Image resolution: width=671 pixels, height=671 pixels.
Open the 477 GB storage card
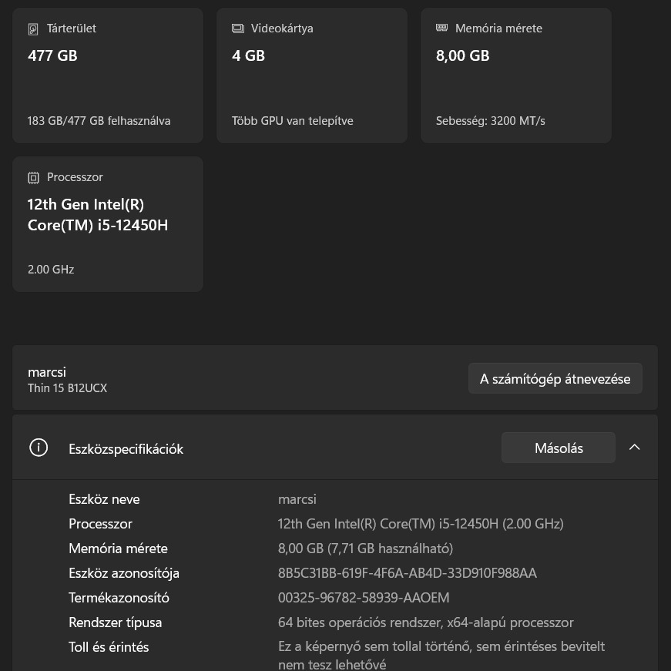108,75
